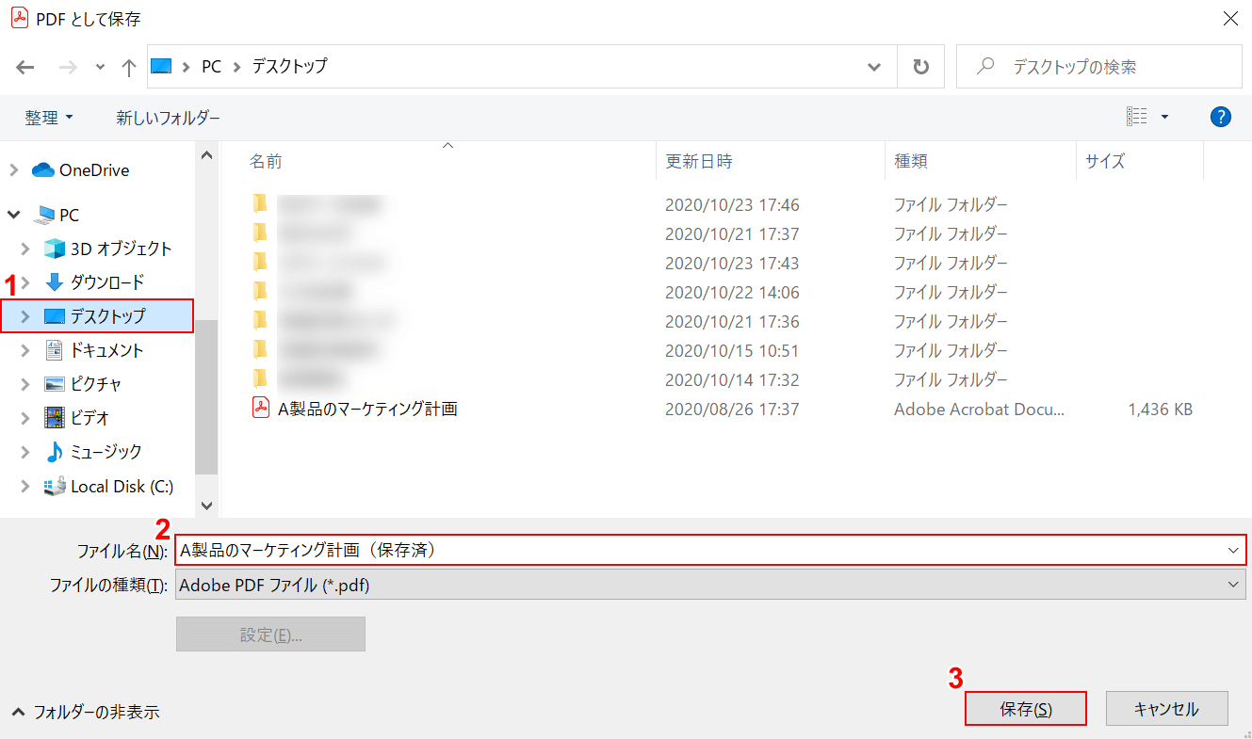This screenshot has height=739, width=1252.
Task: Click sidebar scrollbar down arrow
Action: tap(206, 506)
